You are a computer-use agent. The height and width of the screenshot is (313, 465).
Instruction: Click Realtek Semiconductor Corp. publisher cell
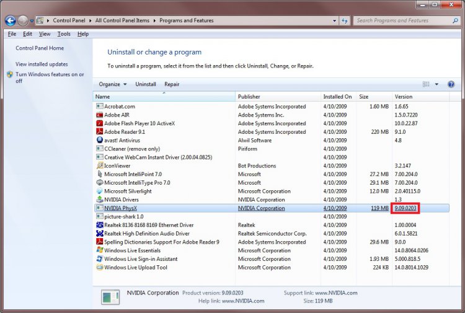pyautogui.click(x=272, y=234)
